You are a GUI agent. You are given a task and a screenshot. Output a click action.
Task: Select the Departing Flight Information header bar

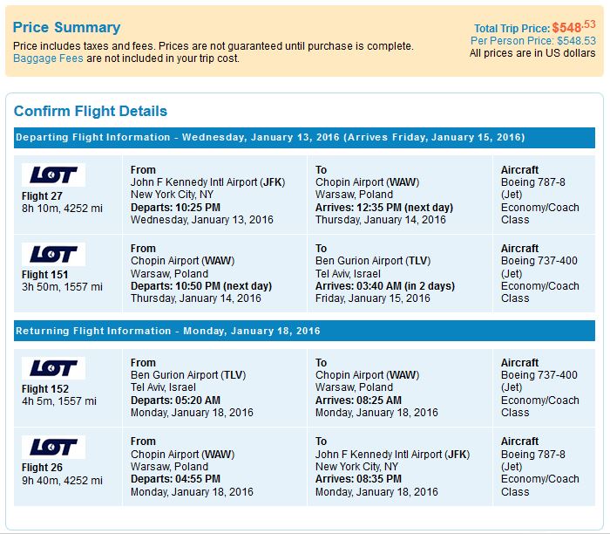[x=304, y=138]
